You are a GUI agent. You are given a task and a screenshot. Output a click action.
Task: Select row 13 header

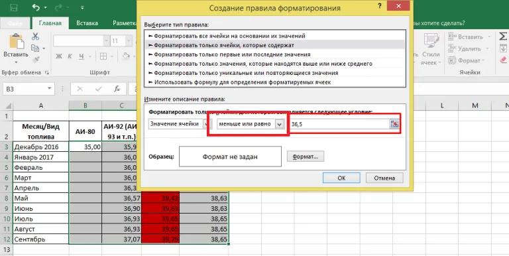[x=7, y=250]
